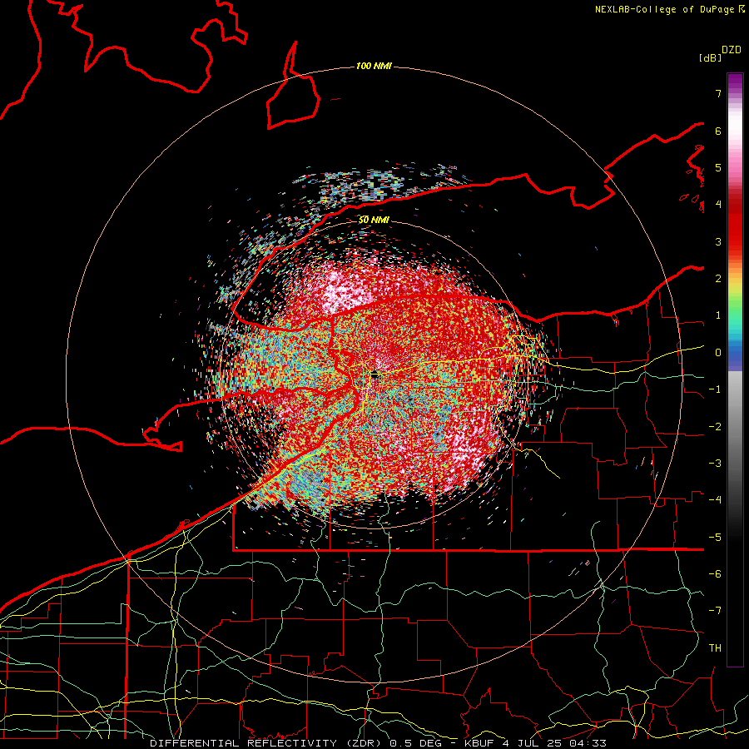
Task: Click the 50 NMI range ring label
Action: (x=374, y=220)
